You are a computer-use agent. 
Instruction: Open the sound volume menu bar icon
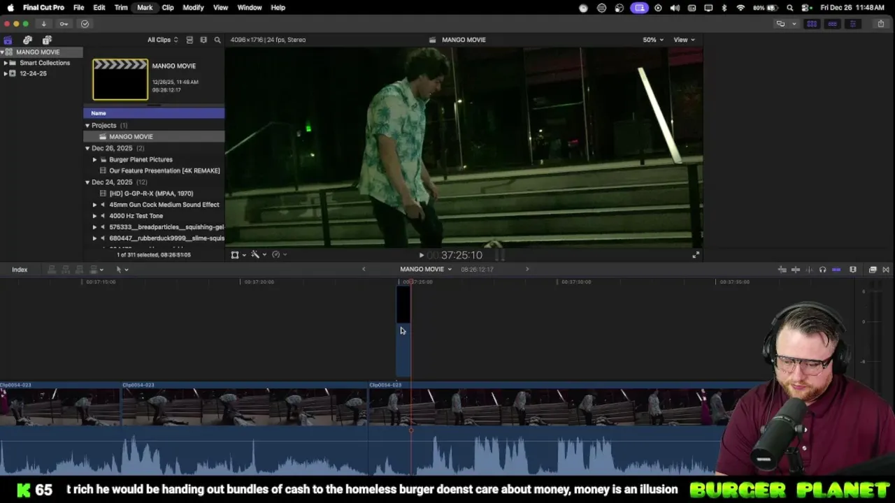click(675, 8)
